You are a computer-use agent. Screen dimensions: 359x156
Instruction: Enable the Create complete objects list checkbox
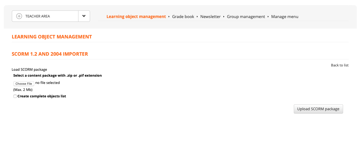coord(15,96)
